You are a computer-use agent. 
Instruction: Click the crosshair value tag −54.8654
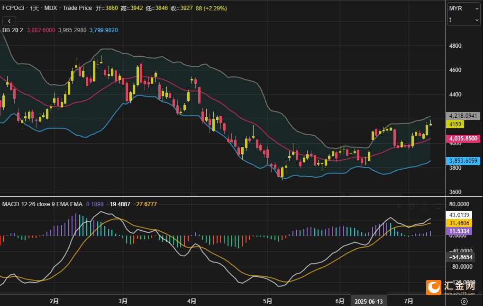tap(461, 257)
